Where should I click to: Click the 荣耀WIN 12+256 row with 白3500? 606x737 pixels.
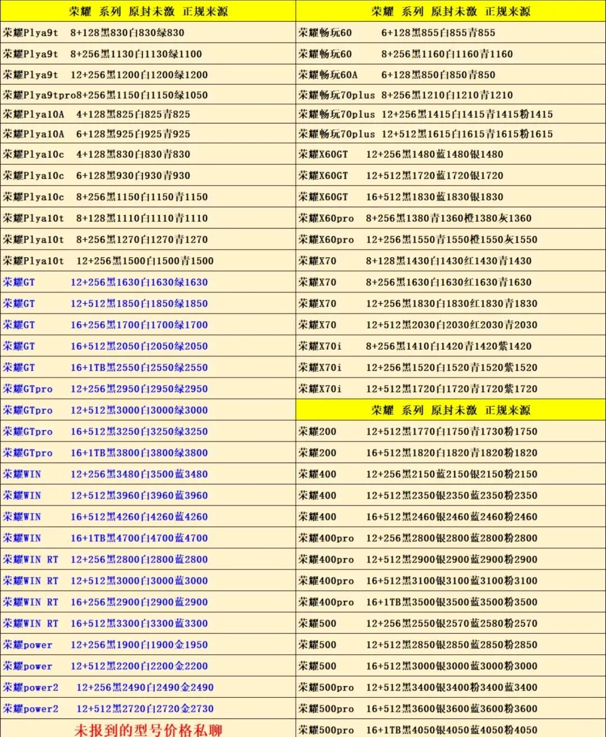click(x=148, y=474)
